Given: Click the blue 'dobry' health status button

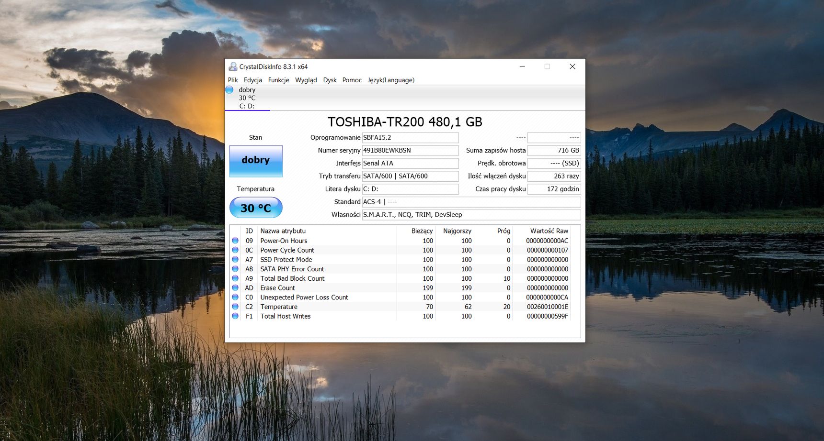Looking at the screenshot, I should pos(256,161).
